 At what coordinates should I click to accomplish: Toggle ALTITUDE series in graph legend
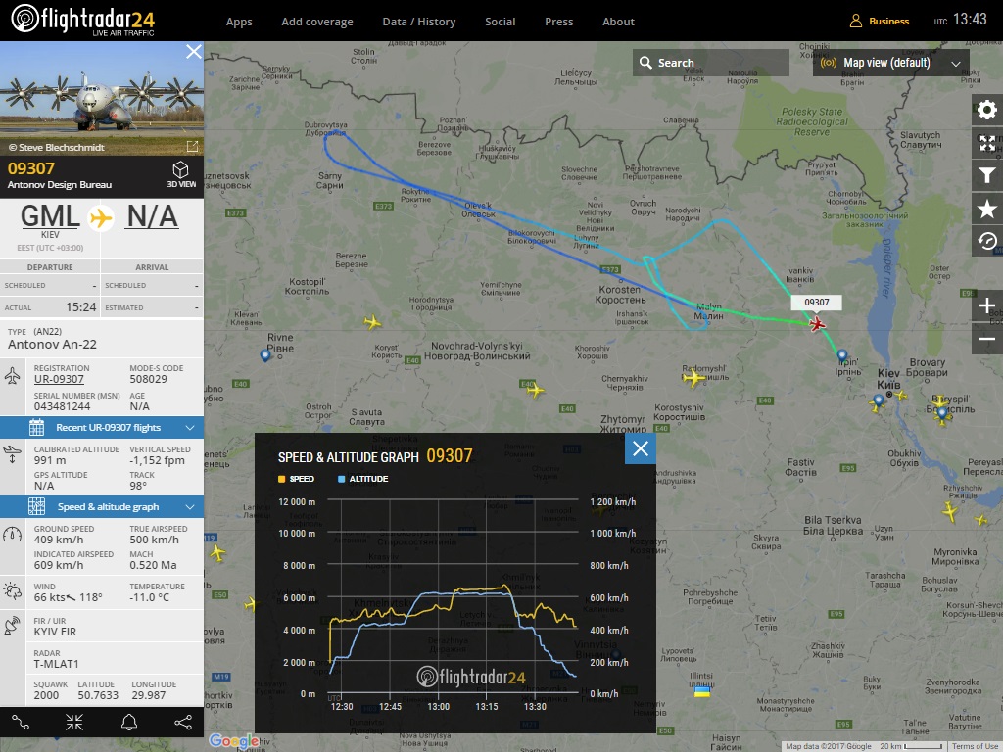361,479
